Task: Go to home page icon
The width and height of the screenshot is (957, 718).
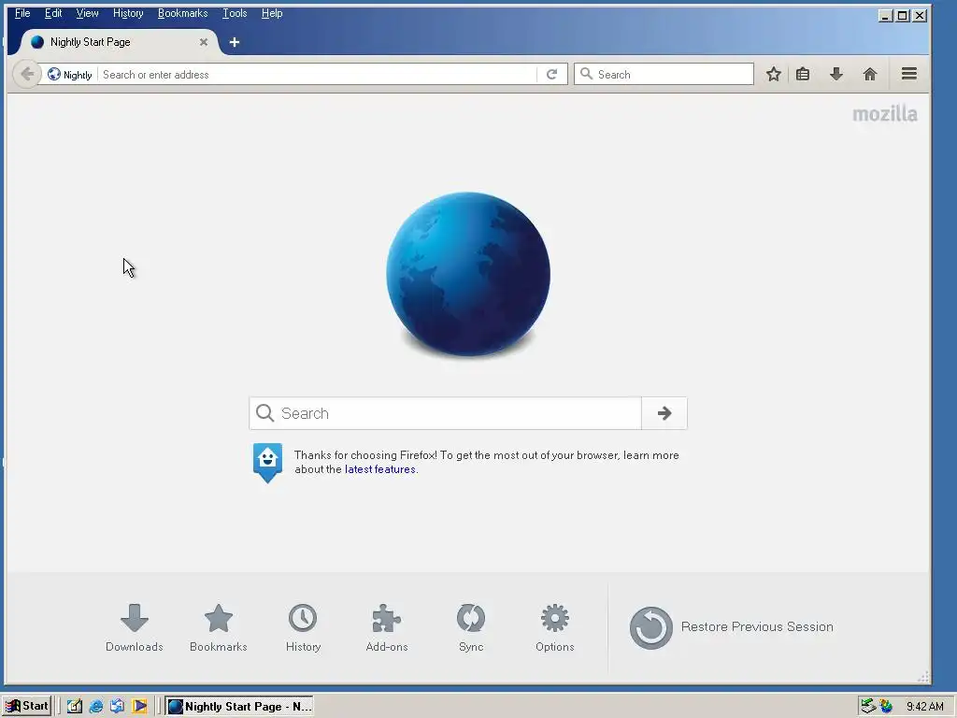Action: tap(870, 75)
